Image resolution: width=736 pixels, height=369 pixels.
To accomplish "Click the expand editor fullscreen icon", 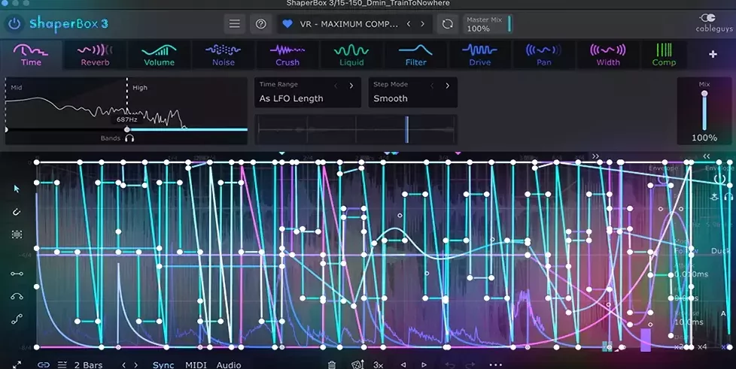I will (17, 364).
